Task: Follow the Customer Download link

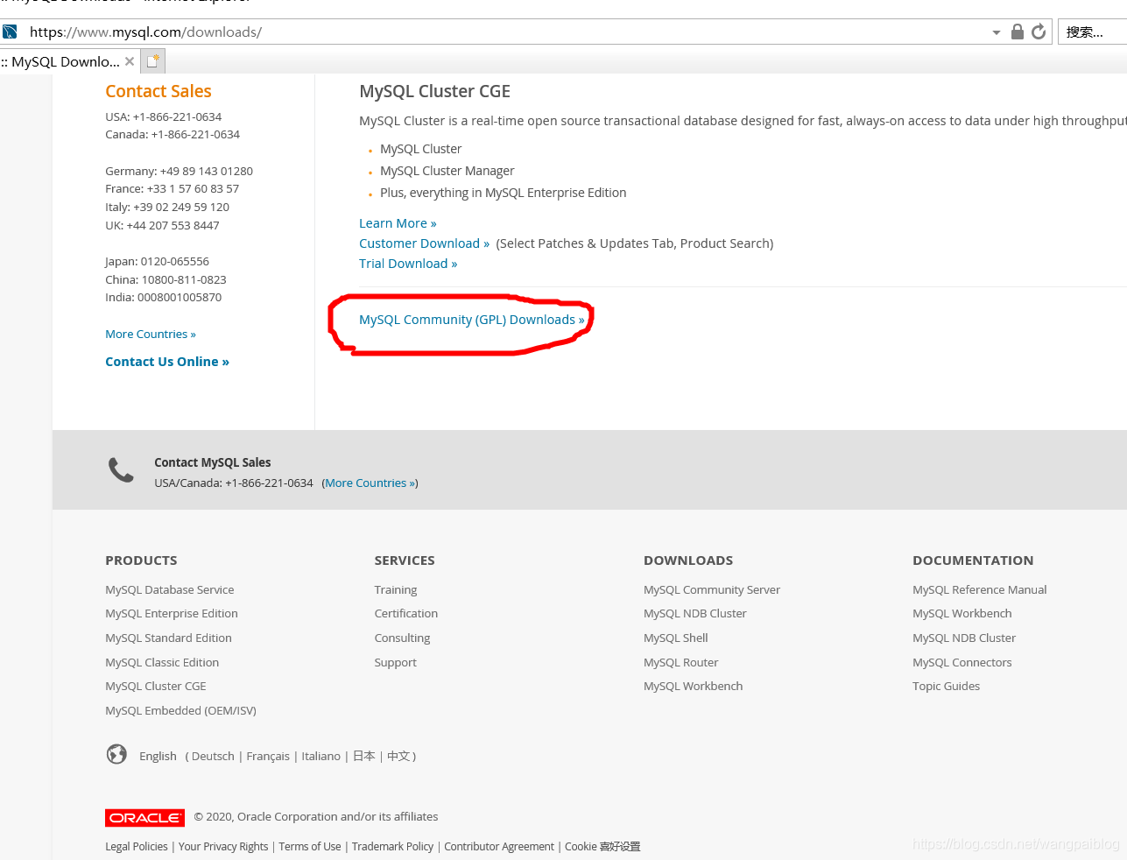Action: click(x=424, y=243)
